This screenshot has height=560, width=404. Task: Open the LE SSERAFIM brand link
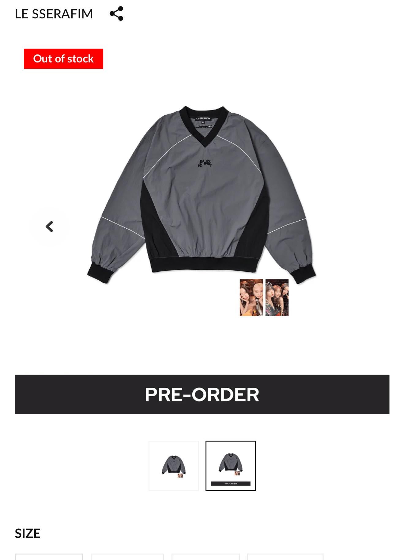[54, 14]
